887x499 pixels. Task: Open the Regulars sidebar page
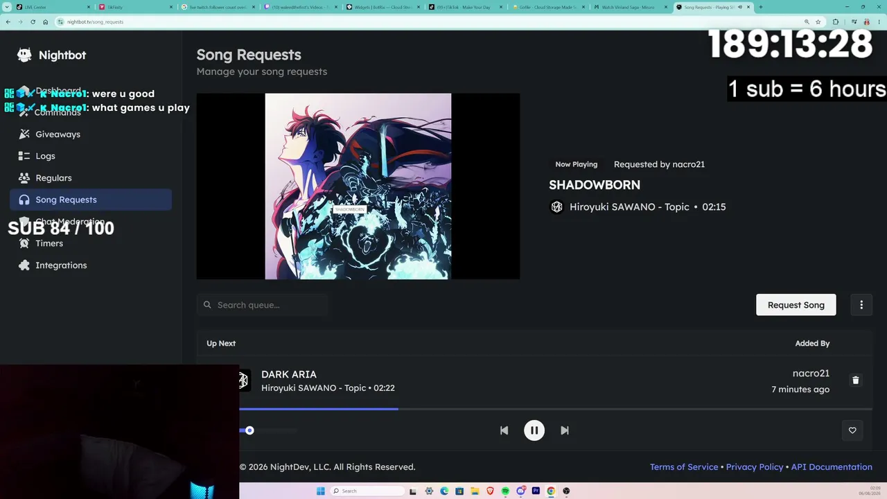click(91, 178)
